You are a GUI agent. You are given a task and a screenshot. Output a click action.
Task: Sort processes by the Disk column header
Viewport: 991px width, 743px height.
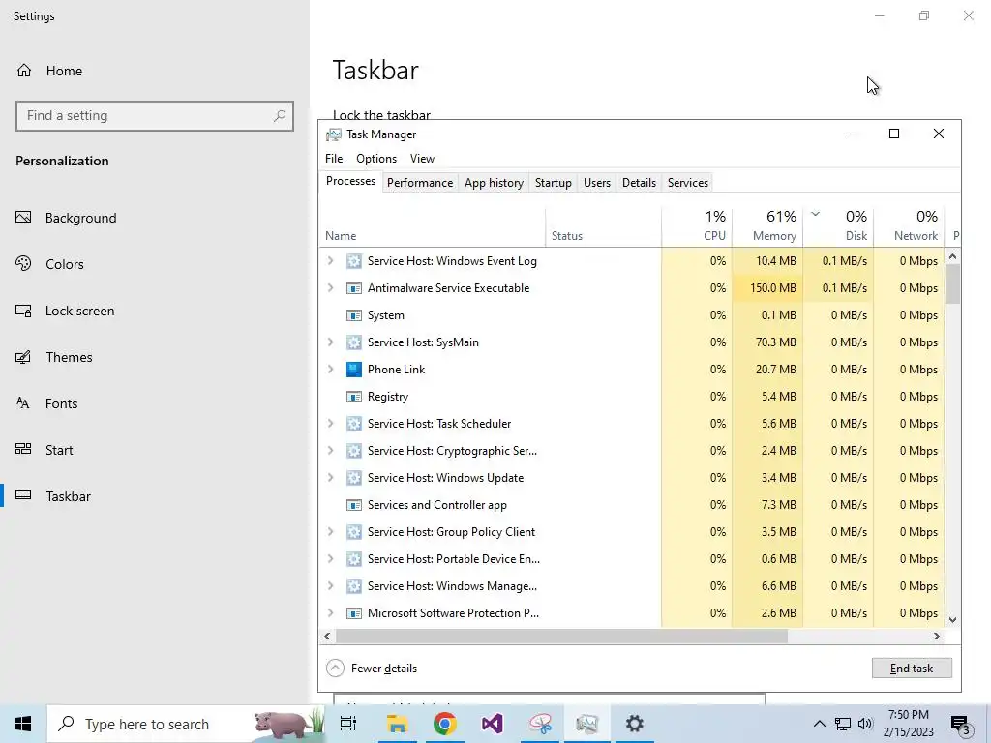(838, 226)
